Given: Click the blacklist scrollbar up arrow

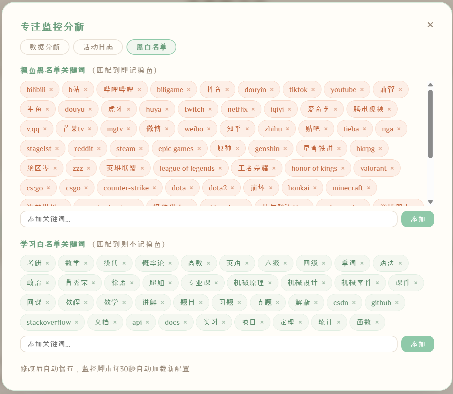Looking at the screenshot, I should (430, 85).
